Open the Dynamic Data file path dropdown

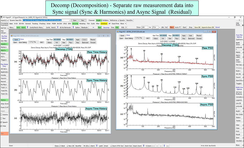point(70,20)
